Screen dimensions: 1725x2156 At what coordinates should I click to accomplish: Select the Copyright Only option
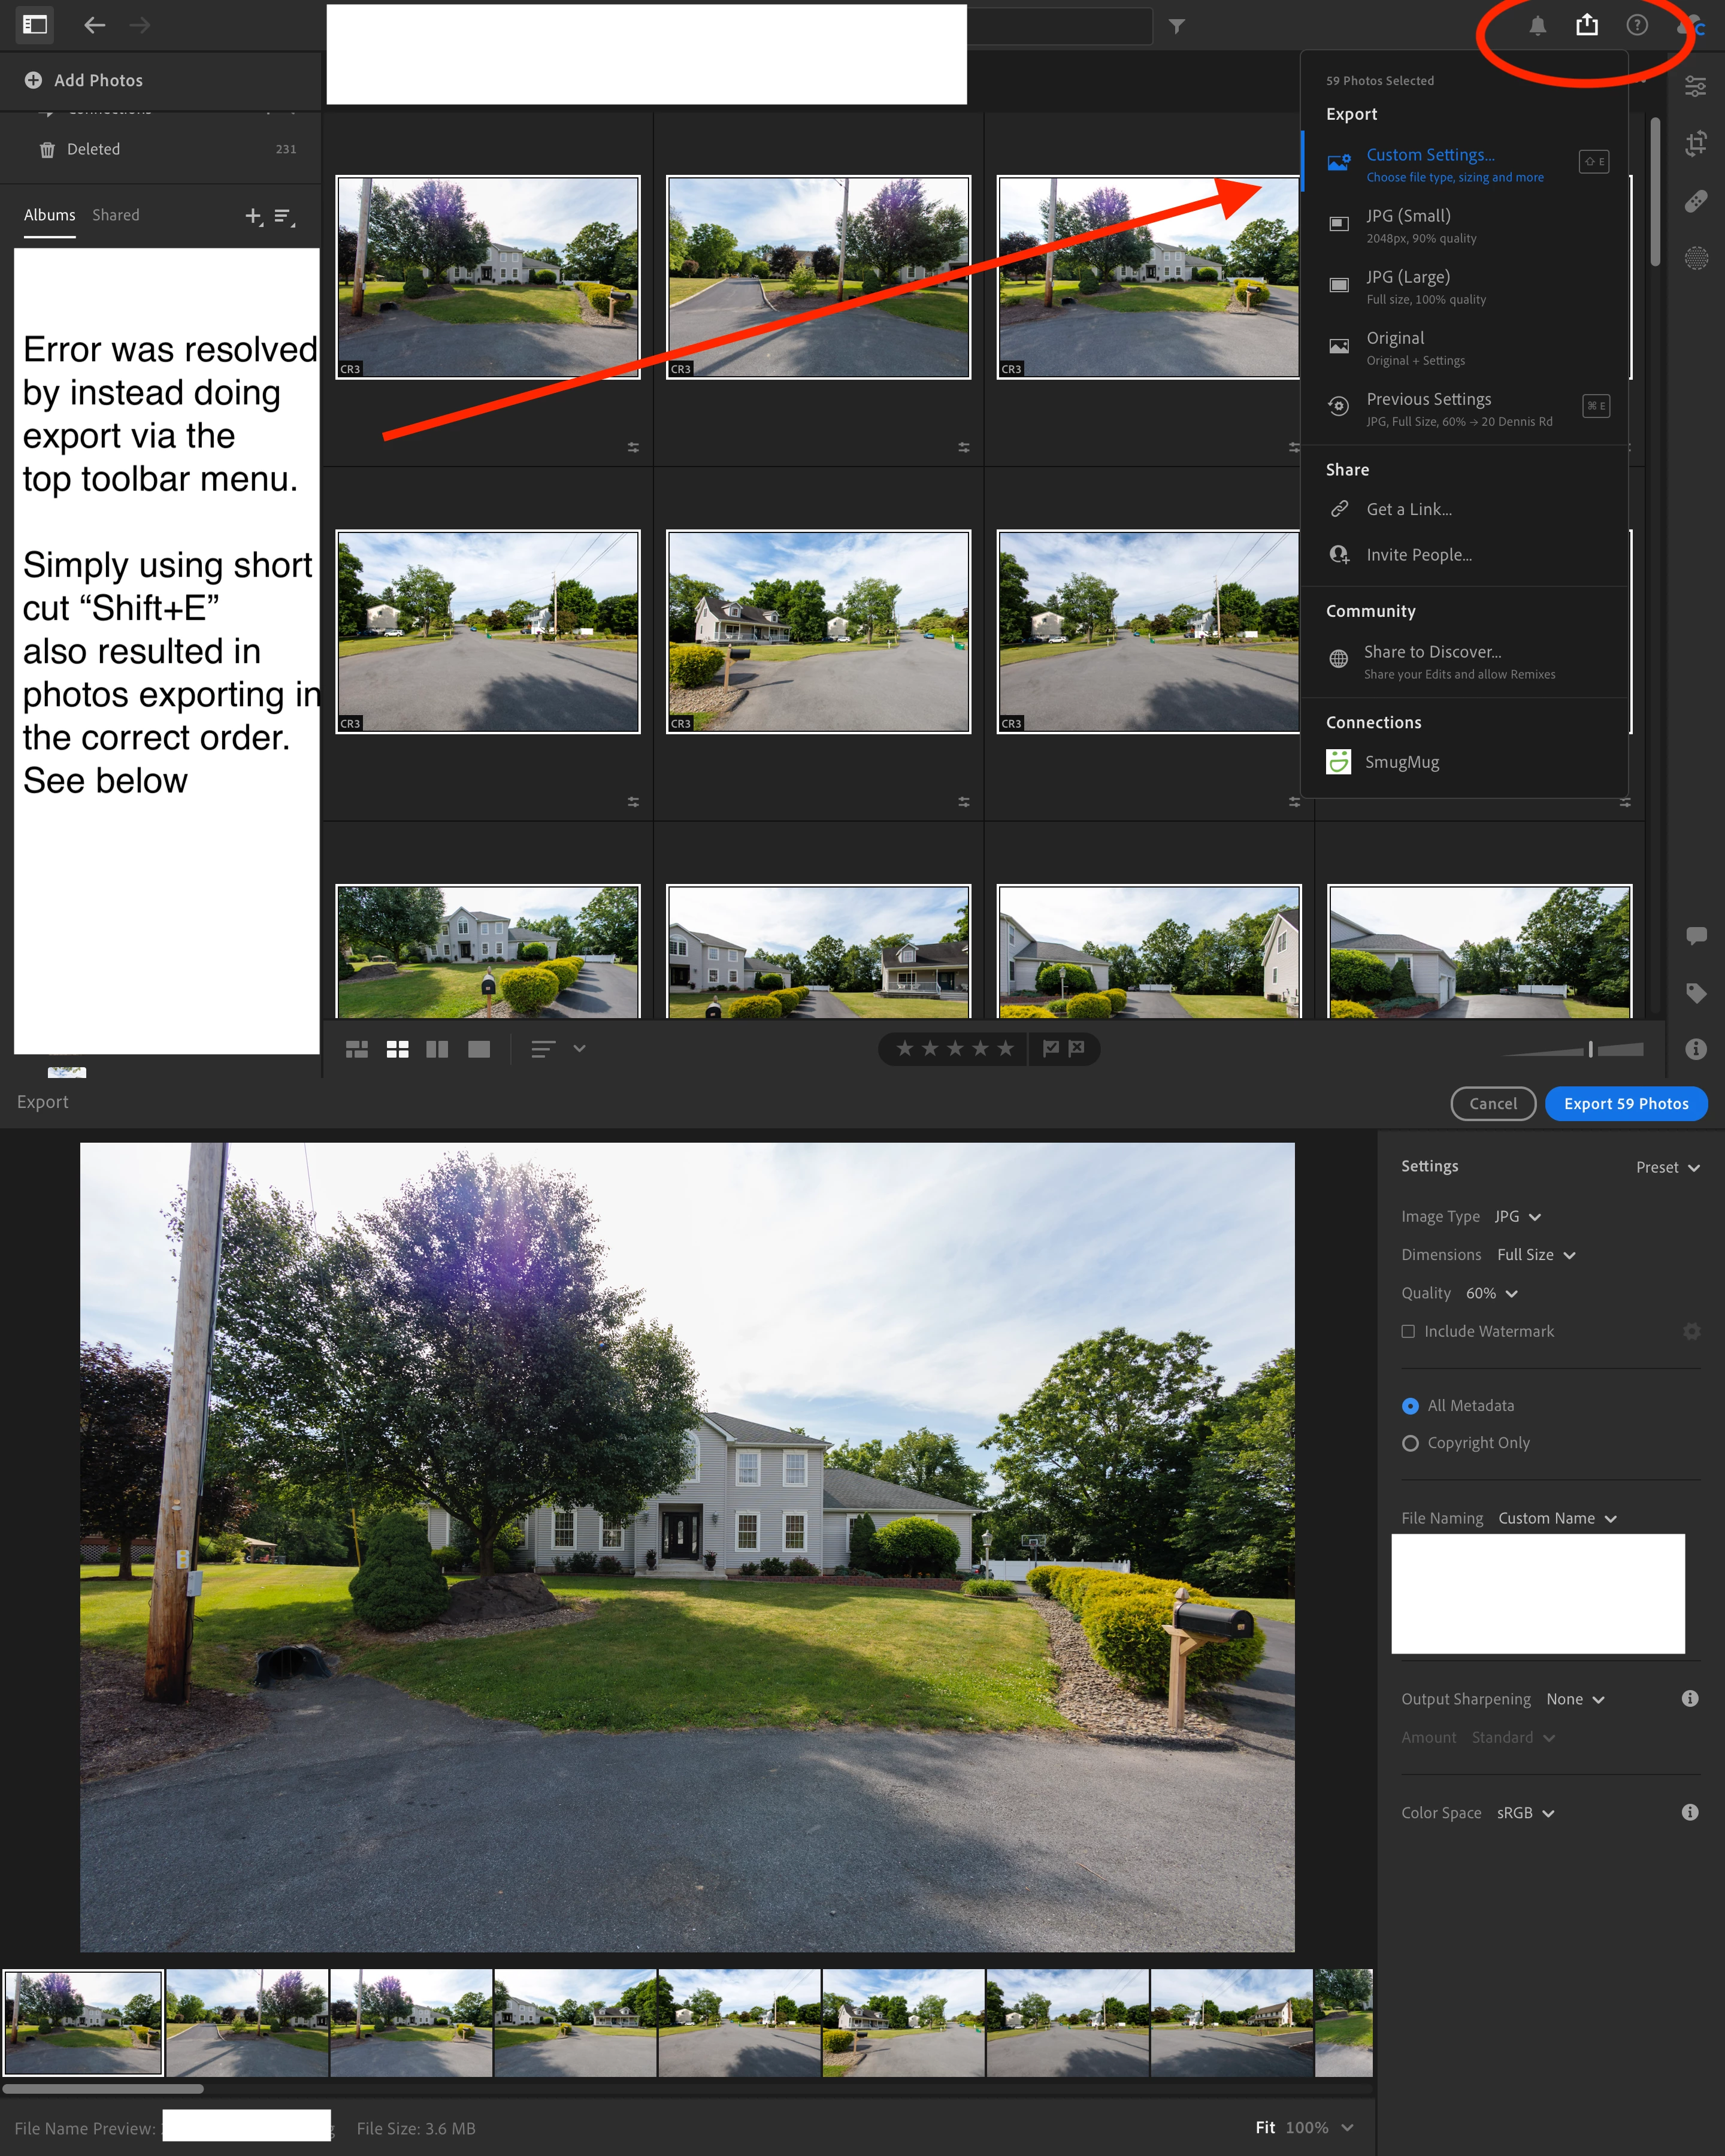pos(1410,1443)
